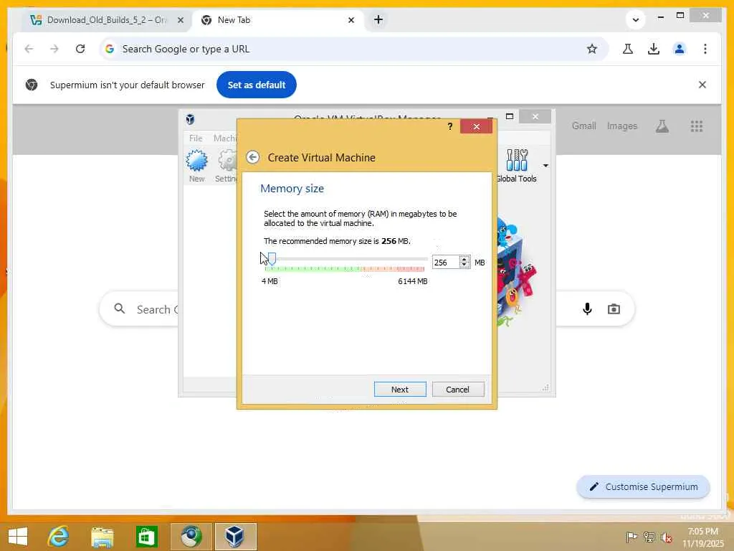Click the memory size slider handle
The height and width of the screenshot is (551, 734).
272,258
